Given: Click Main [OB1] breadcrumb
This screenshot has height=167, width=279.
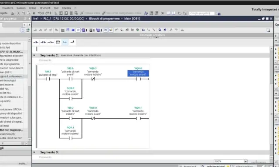Looking at the screenshot, I should (x=132, y=19).
